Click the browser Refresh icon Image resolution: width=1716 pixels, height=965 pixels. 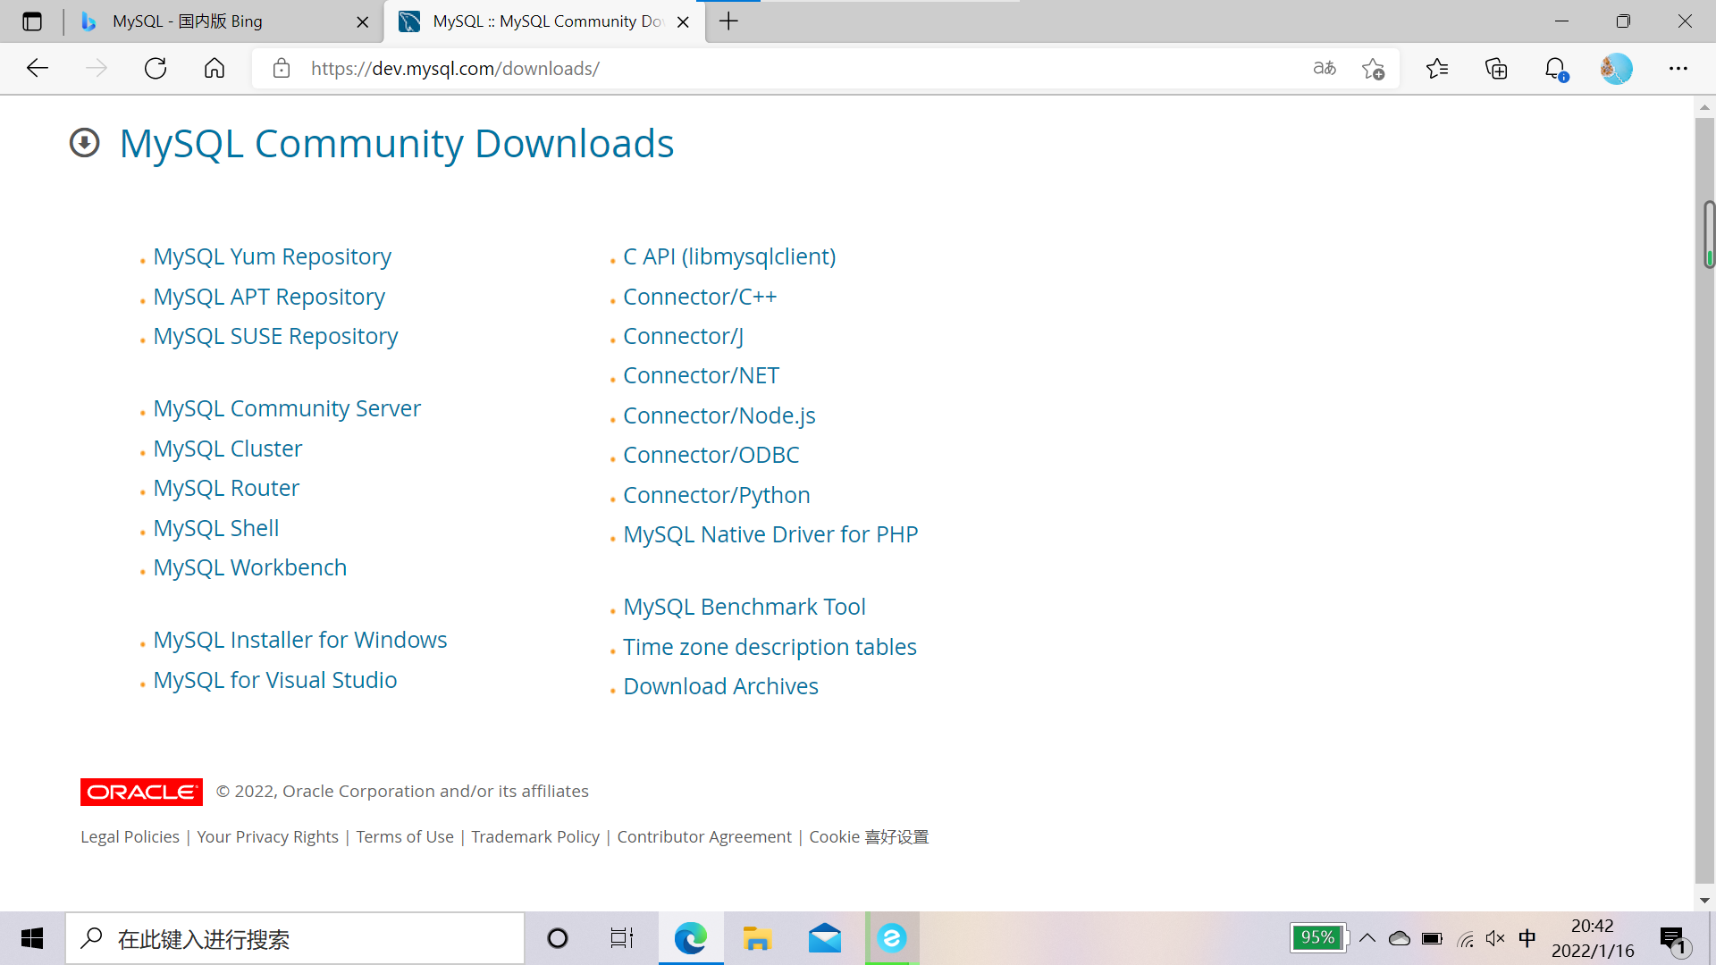156,69
